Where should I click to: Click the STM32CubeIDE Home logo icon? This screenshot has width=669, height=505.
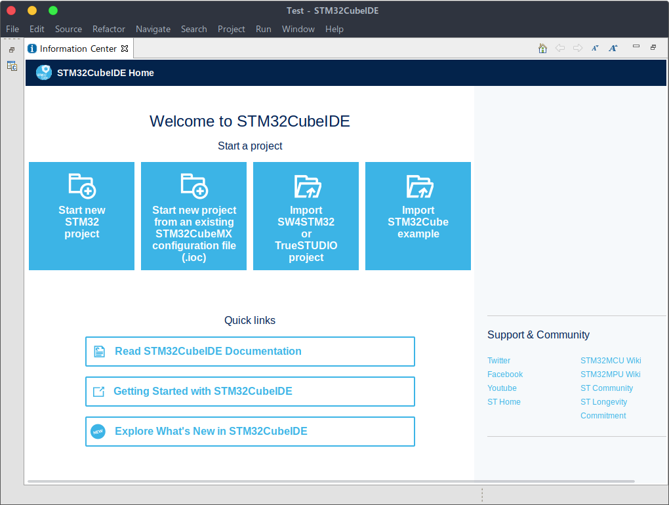click(x=44, y=73)
